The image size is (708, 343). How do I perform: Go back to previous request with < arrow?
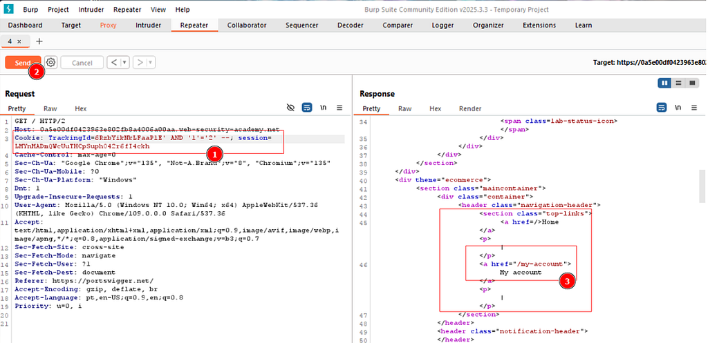114,63
